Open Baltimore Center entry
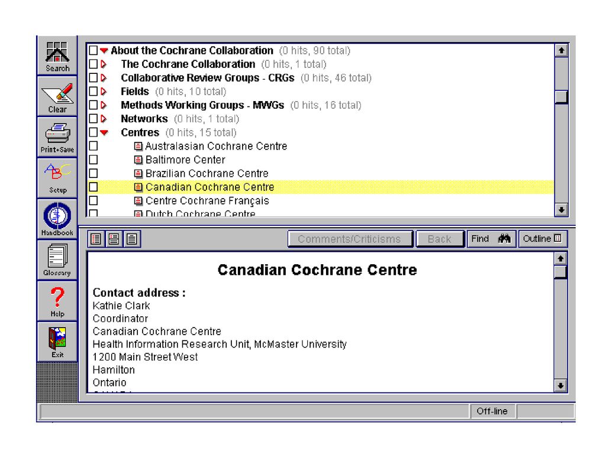606x454 pixels. [x=185, y=160]
